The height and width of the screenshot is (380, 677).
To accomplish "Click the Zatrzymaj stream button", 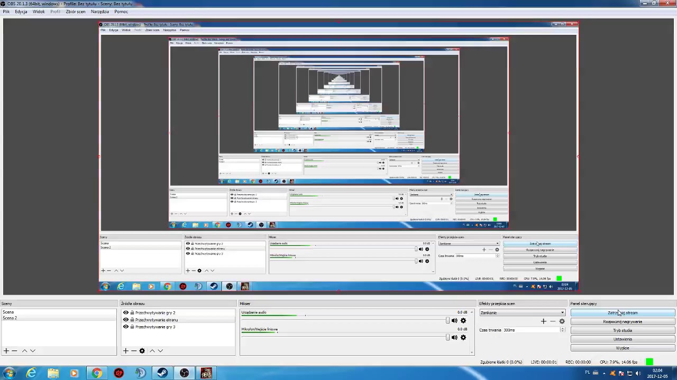I will (623, 312).
